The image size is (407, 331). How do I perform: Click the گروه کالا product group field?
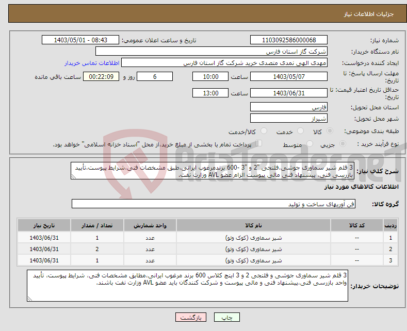coord(214,204)
